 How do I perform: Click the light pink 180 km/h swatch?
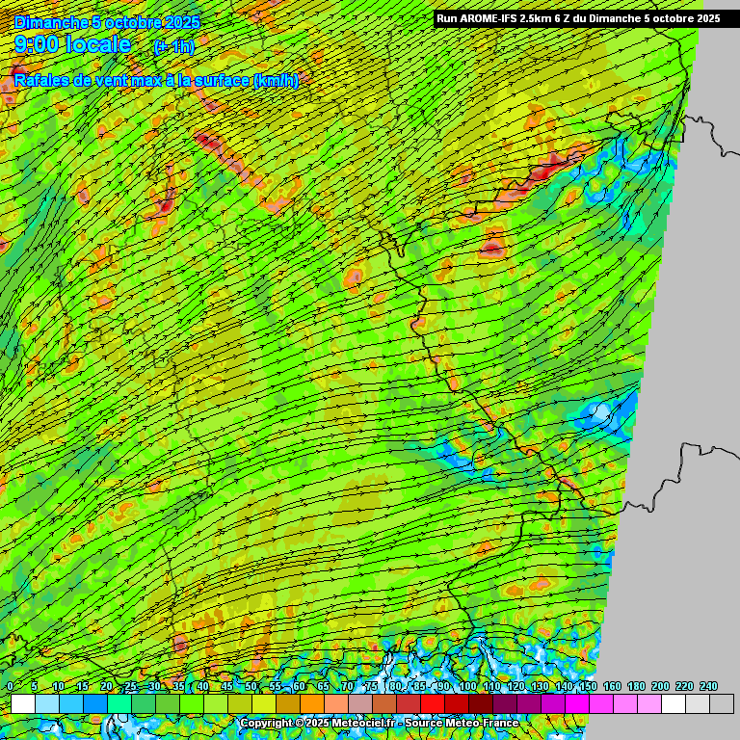coord(648,704)
